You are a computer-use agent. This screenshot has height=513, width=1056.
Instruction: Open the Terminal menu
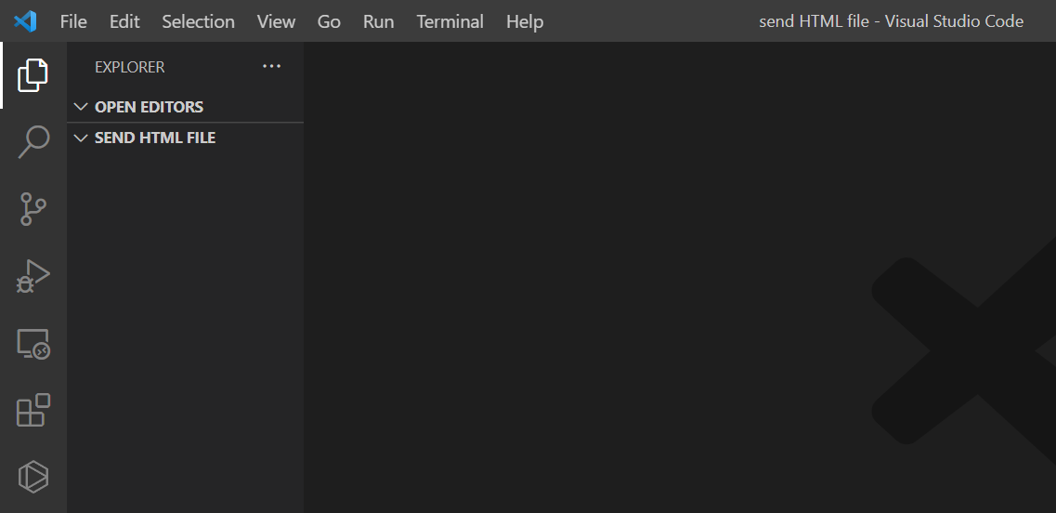pyautogui.click(x=450, y=21)
